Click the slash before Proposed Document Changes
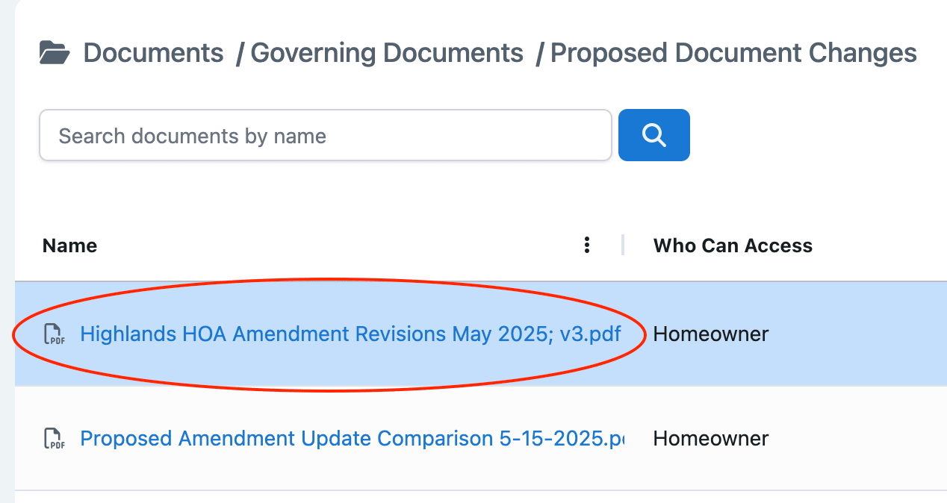 click(x=539, y=53)
